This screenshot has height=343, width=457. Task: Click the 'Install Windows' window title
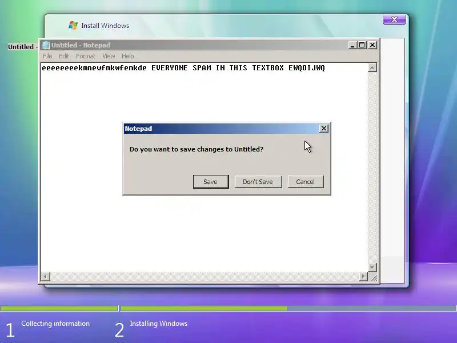click(x=105, y=26)
